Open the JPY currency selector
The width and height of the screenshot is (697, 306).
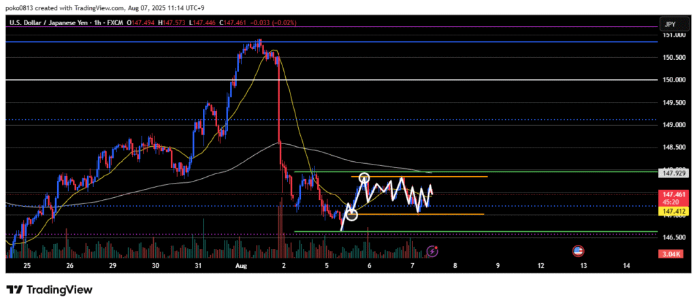670,24
